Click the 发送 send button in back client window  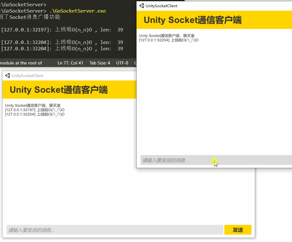[x=238, y=230]
